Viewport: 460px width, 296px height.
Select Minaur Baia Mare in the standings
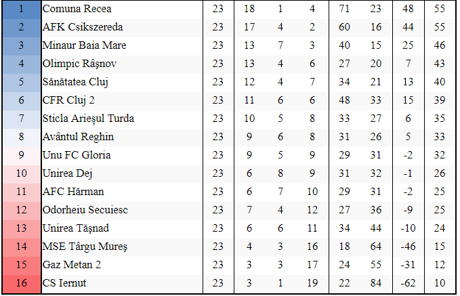(x=84, y=45)
